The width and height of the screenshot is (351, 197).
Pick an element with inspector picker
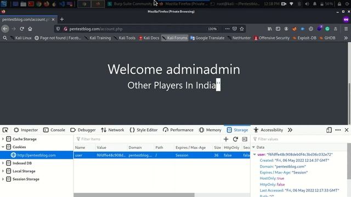pyautogui.click(x=5, y=130)
